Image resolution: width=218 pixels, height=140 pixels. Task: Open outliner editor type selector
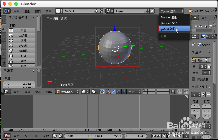point(195,18)
